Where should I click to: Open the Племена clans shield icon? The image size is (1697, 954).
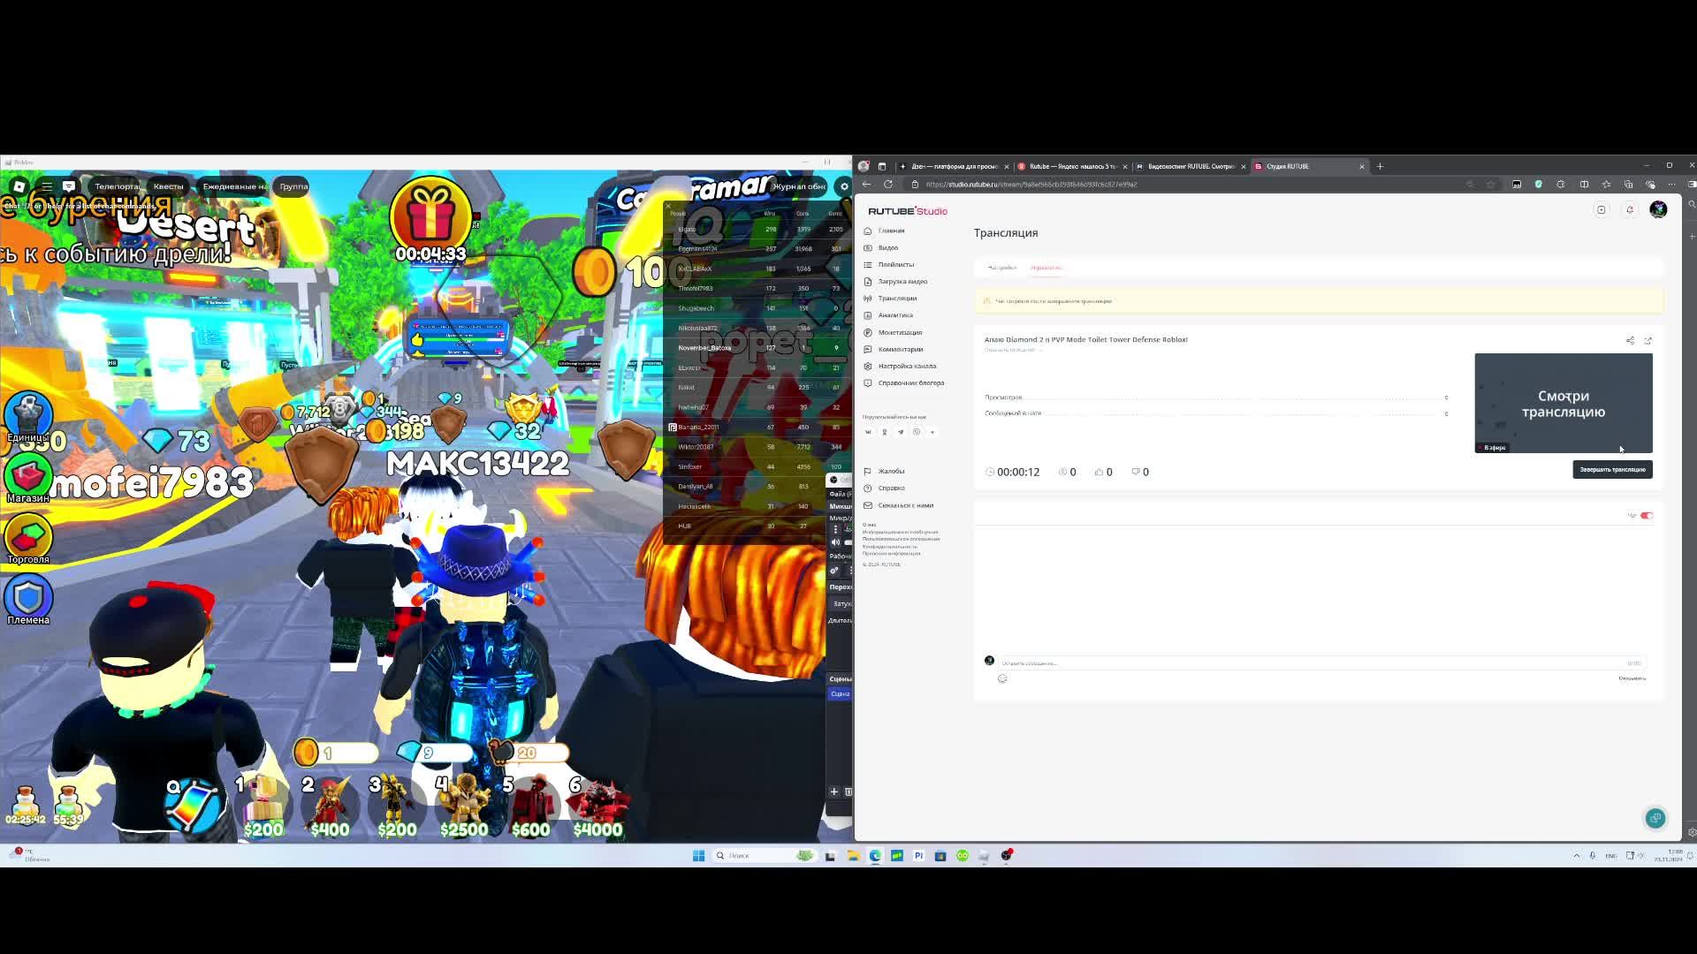coord(28,601)
